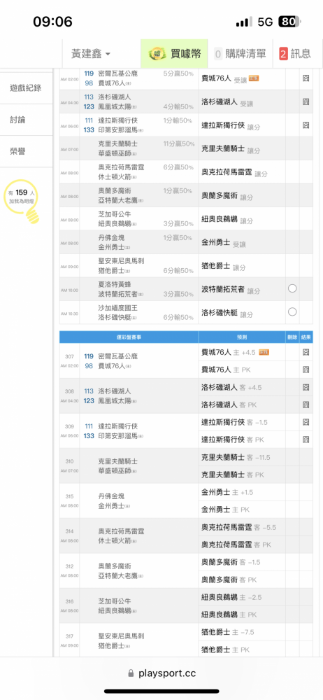Click result icon for 費城76人 主 +4.5
This screenshot has width=323, height=700.
tap(306, 352)
